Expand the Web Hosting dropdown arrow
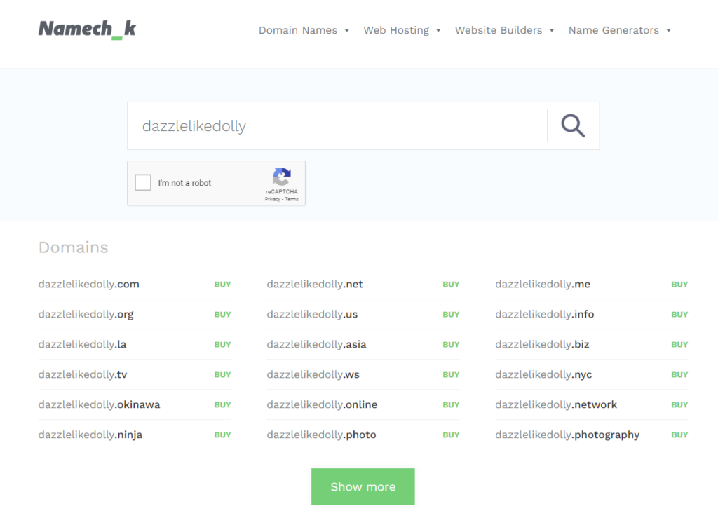 [x=438, y=31]
